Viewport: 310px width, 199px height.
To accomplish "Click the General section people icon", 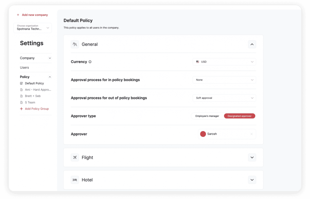I will pyautogui.click(x=75, y=44).
